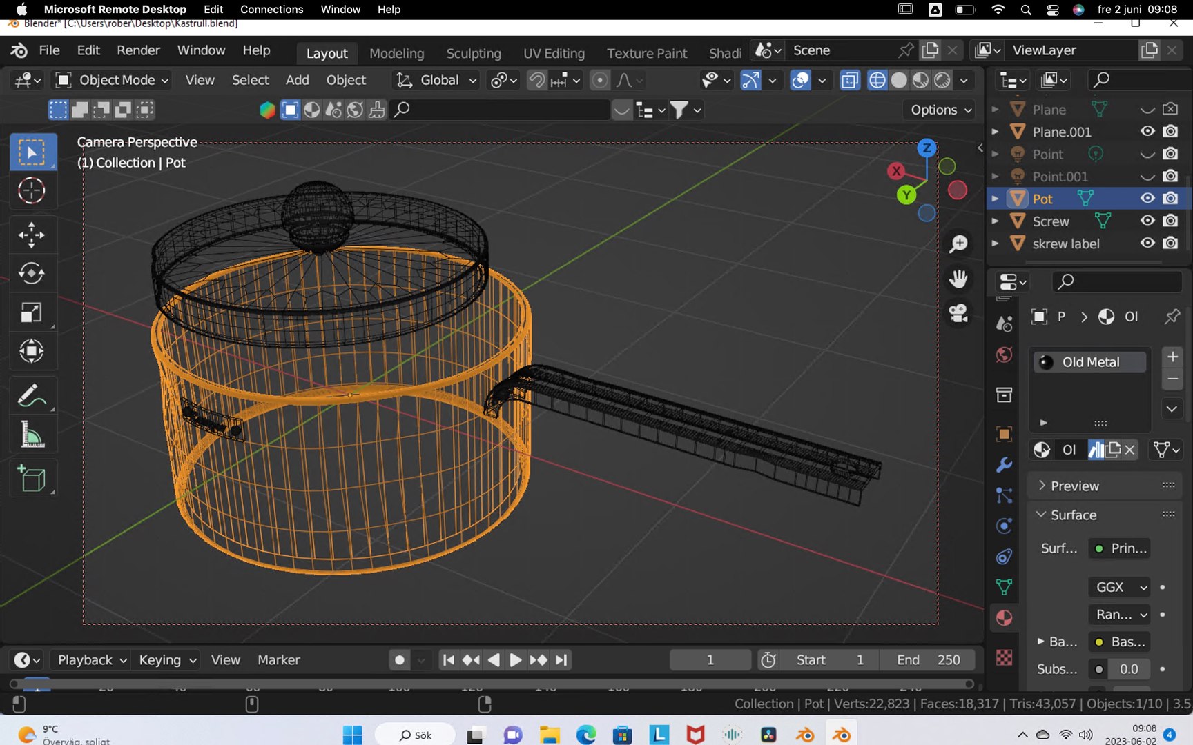
Task: Activate the 3D Cursor tool
Action: pyautogui.click(x=32, y=191)
